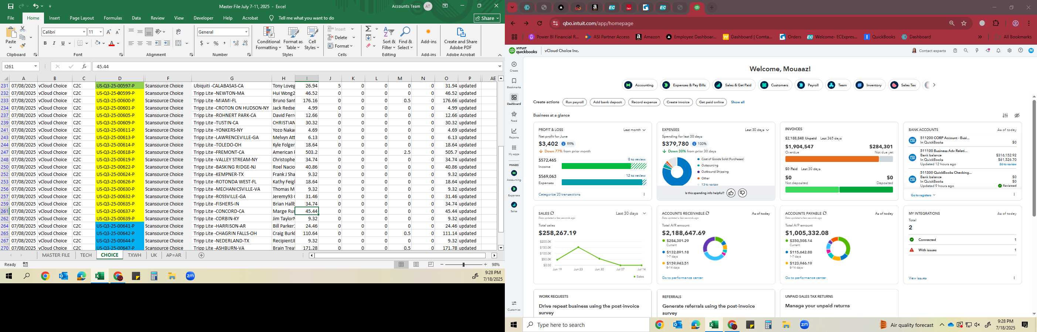The width and height of the screenshot is (1037, 332).
Task: Click Show all create actions link
Action: (x=738, y=102)
